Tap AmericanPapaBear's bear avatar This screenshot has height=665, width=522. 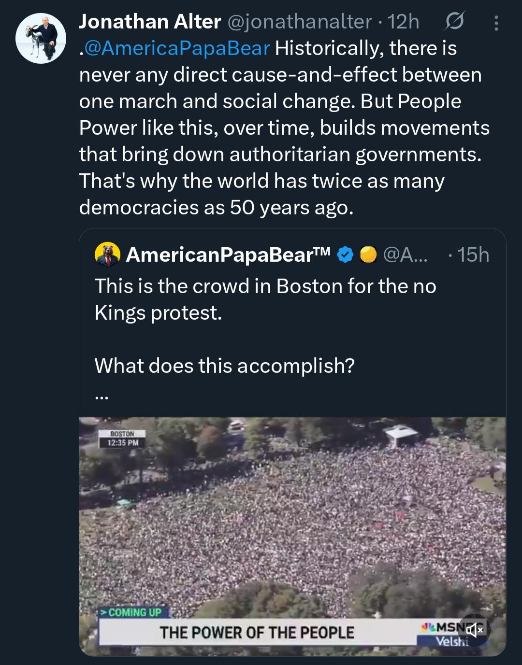[x=107, y=255]
